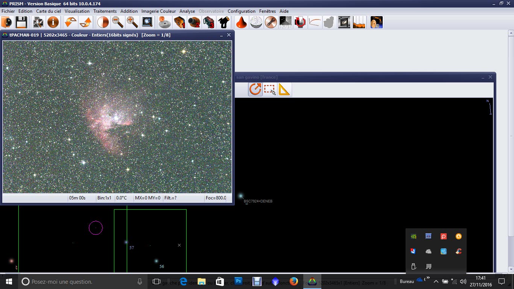Click the black telescope icon in toolbar
514x289 pixels.
click(224, 23)
